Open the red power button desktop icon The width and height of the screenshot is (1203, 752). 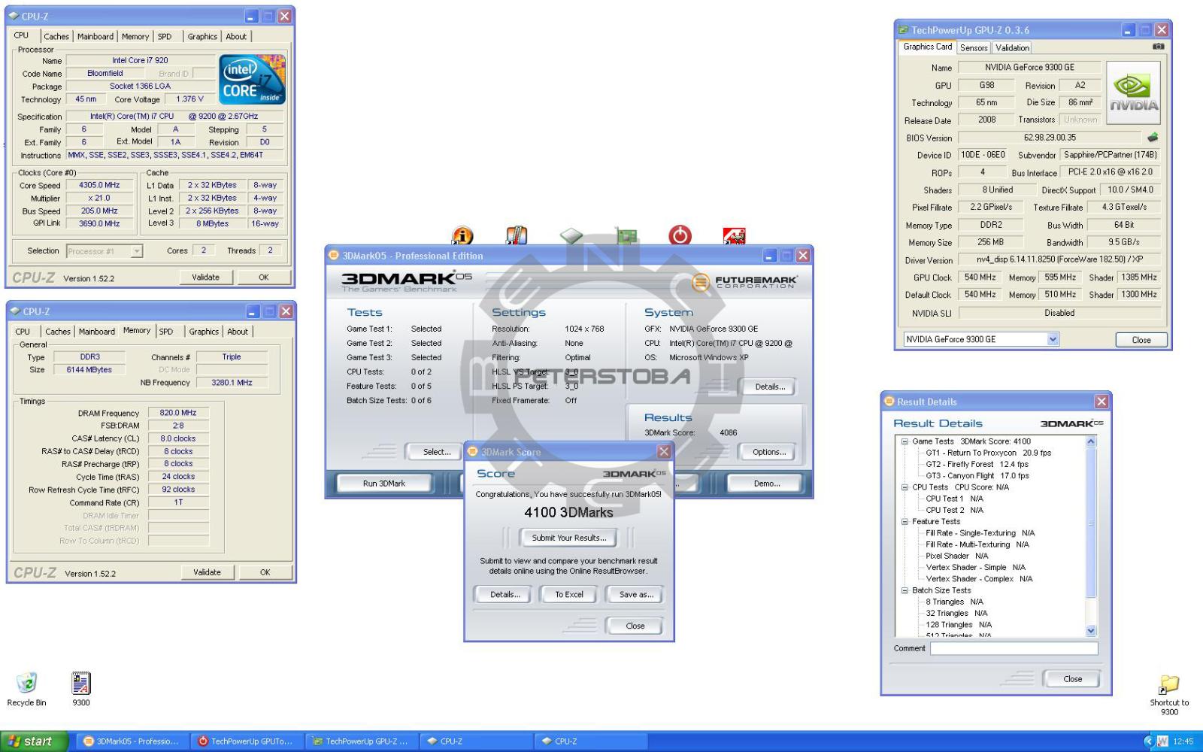[x=680, y=235]
